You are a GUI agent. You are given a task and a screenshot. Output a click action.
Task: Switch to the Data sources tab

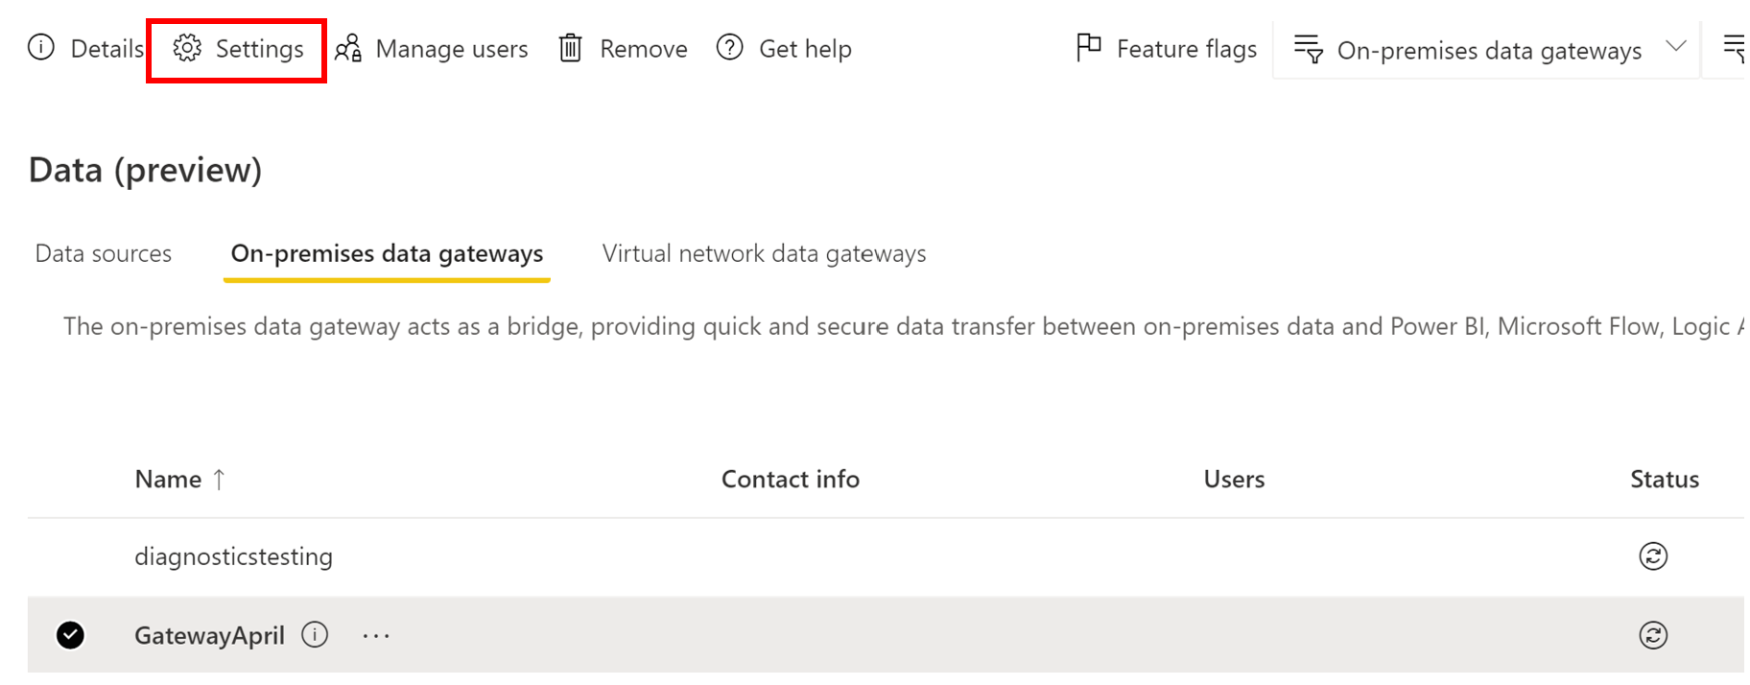coord(103,253)
